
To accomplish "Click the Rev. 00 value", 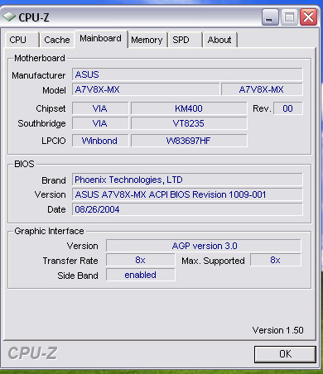I will [x=288, y=108].
